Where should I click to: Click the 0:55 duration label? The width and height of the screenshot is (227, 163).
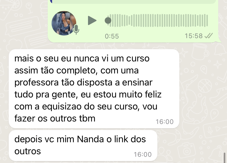click(112, 36)
